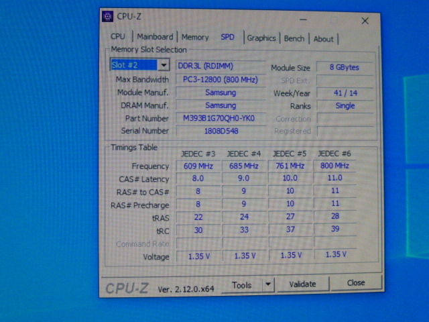The image size is (429, 322).
Task: Click the CAS# Latency 9.0 cell
Action: pyautogui.click(x=244, y=178)
